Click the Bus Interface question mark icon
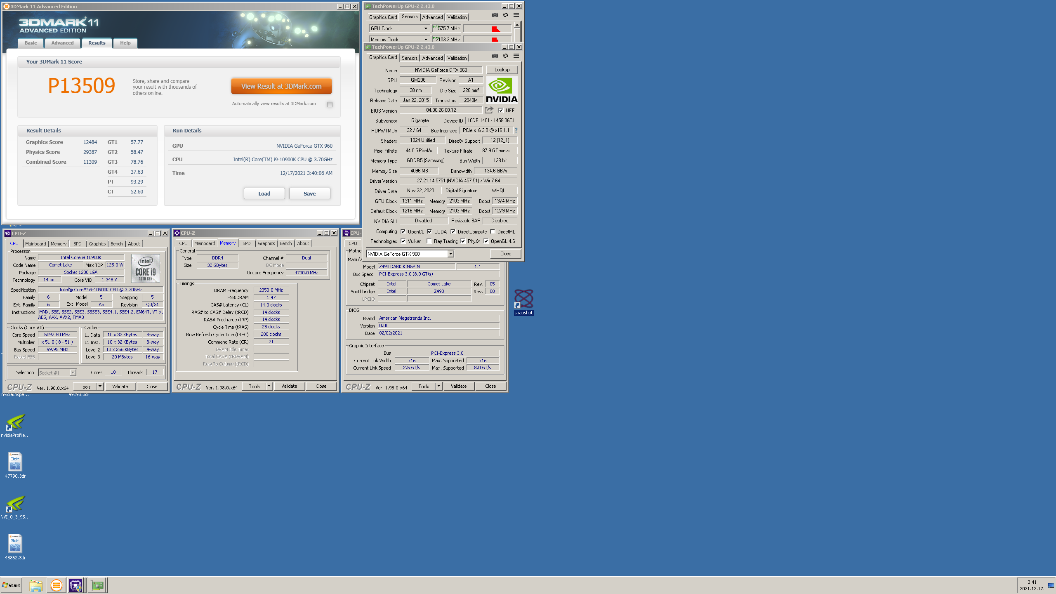Viewport: 1056px width, 594px height. click(516, 130)
